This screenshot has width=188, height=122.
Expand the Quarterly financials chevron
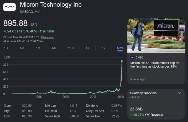point(179,93)
